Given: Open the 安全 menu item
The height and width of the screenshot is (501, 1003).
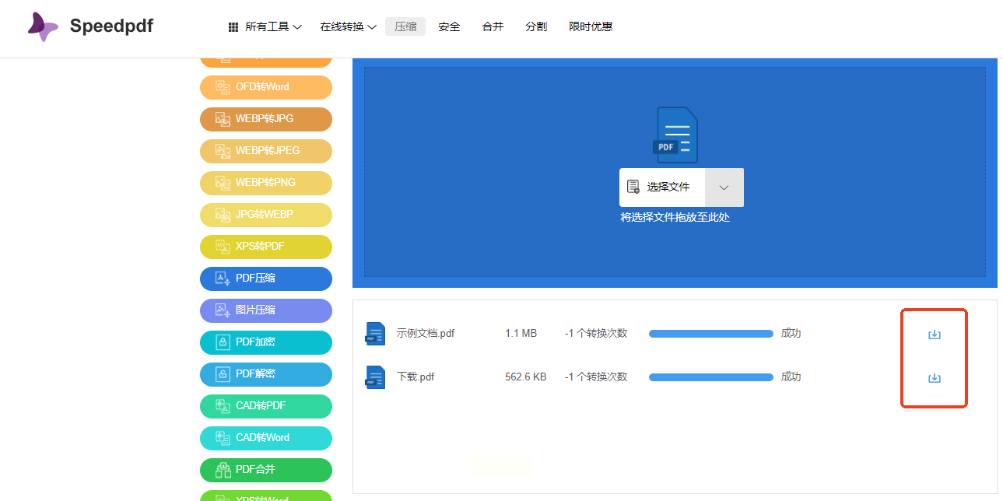Looking at the screenshot, I should (449, 26).
